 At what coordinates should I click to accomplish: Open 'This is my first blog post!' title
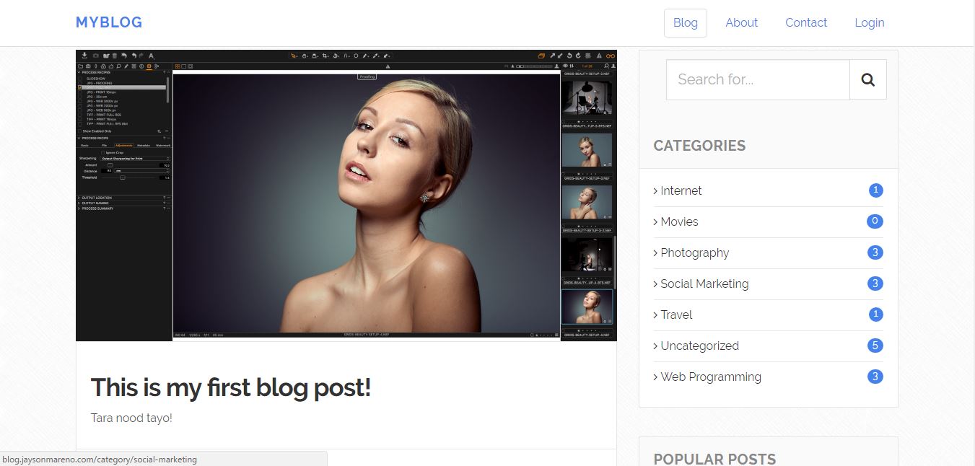(230, 387)
